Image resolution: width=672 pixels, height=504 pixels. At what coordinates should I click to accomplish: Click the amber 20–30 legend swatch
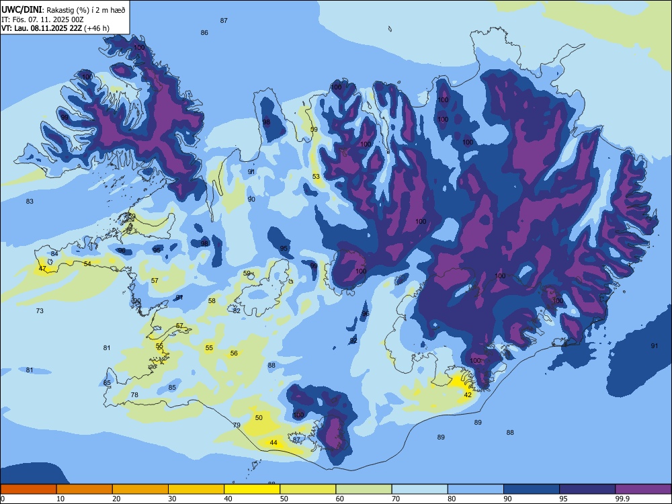coord(140,489)
